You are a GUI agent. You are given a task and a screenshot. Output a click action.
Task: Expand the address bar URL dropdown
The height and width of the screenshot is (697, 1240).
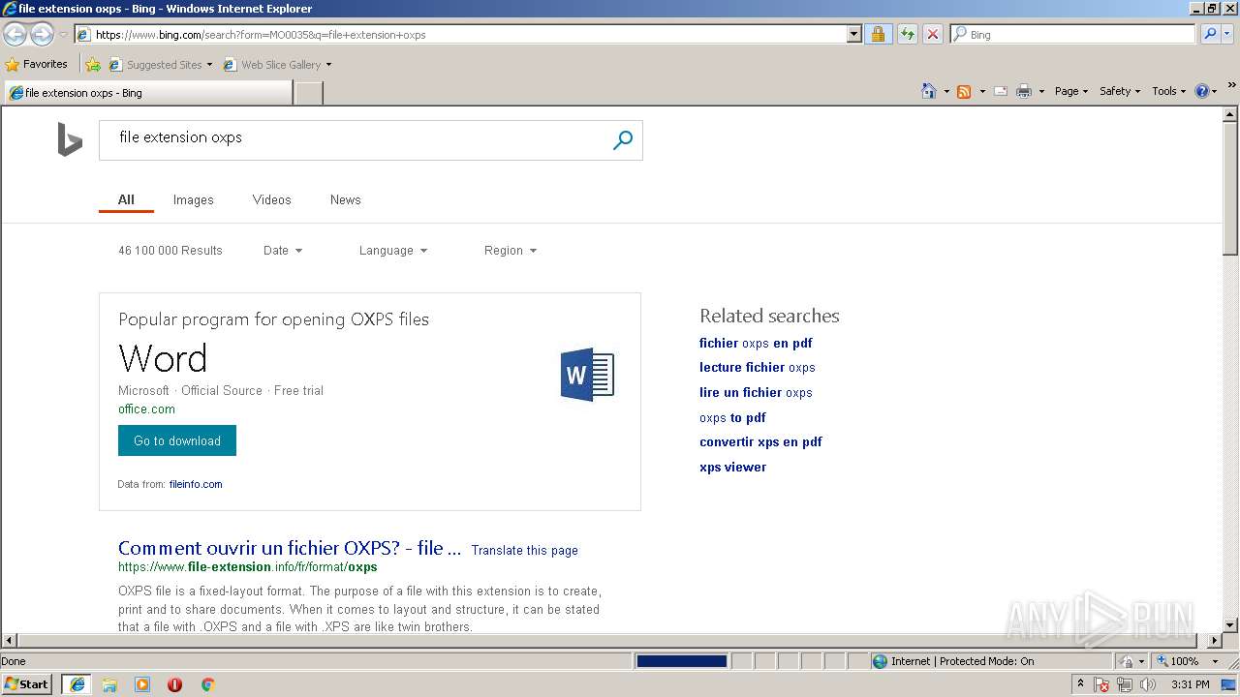pyautogui.click(x=853, y=35)
